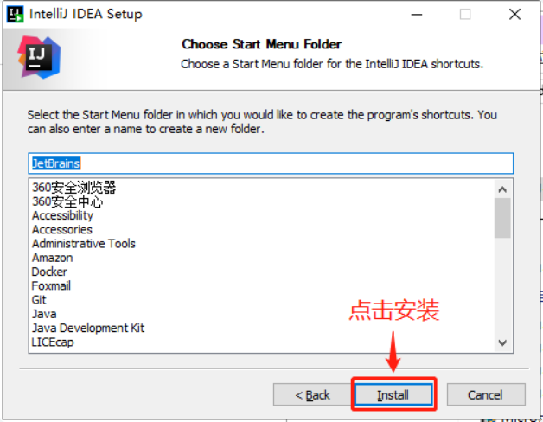Click the folder list scroll-up arrow
The height and width of the screenshot is (422, 543).
pyautogui.click(x=502, y=189)
